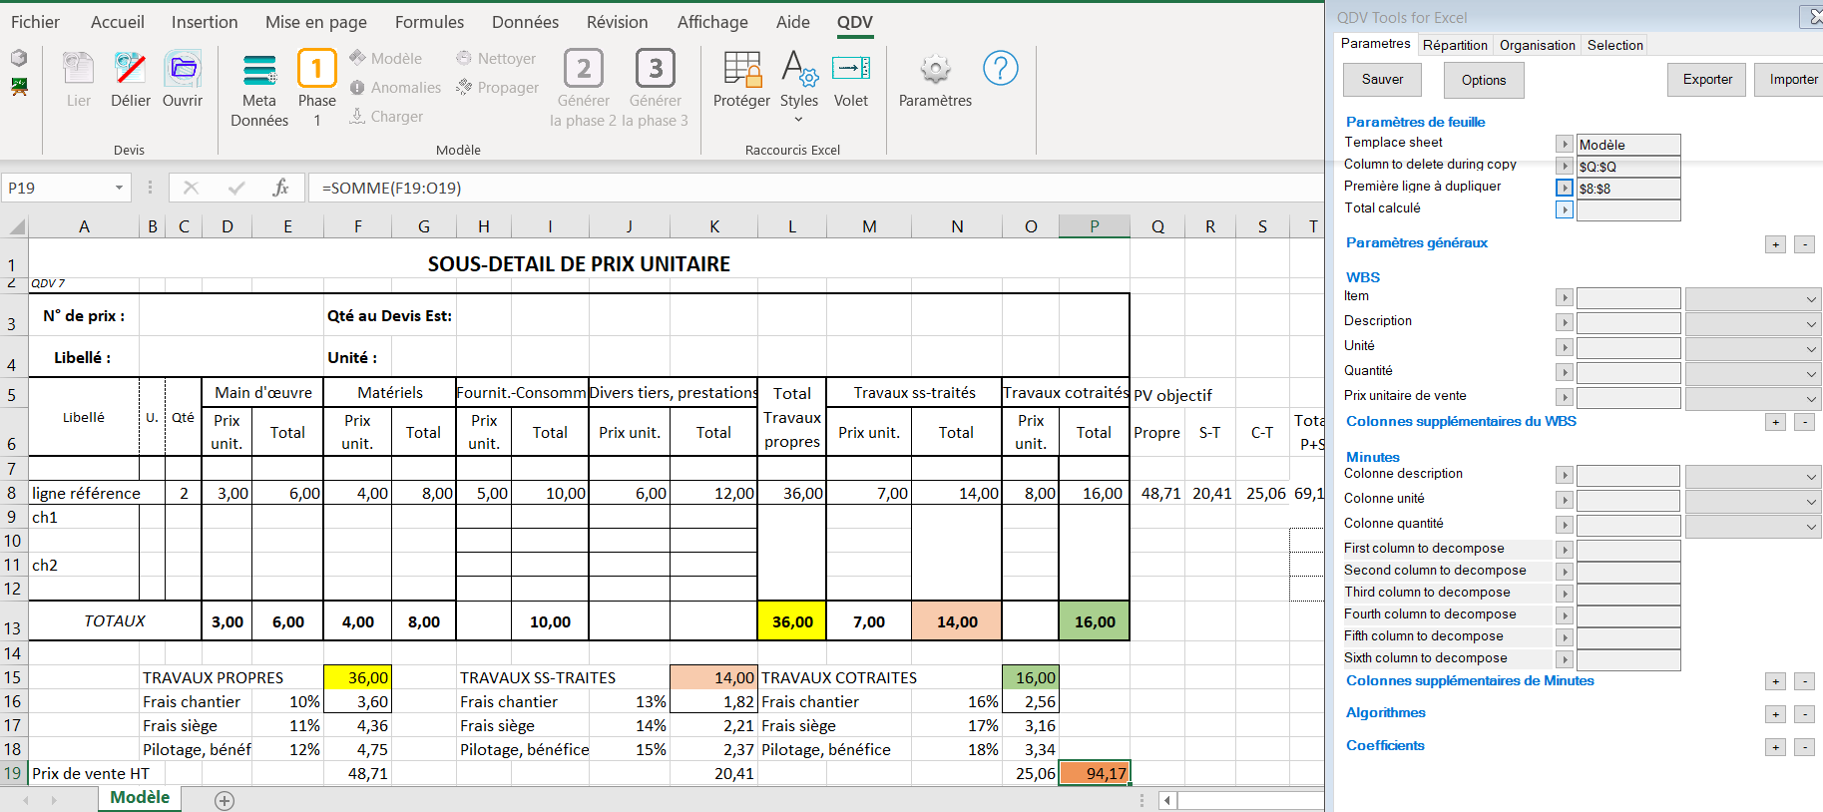Open the Formules ribbon tab
This screenshot has width=1823, height=812.
(x=429, y=22)
